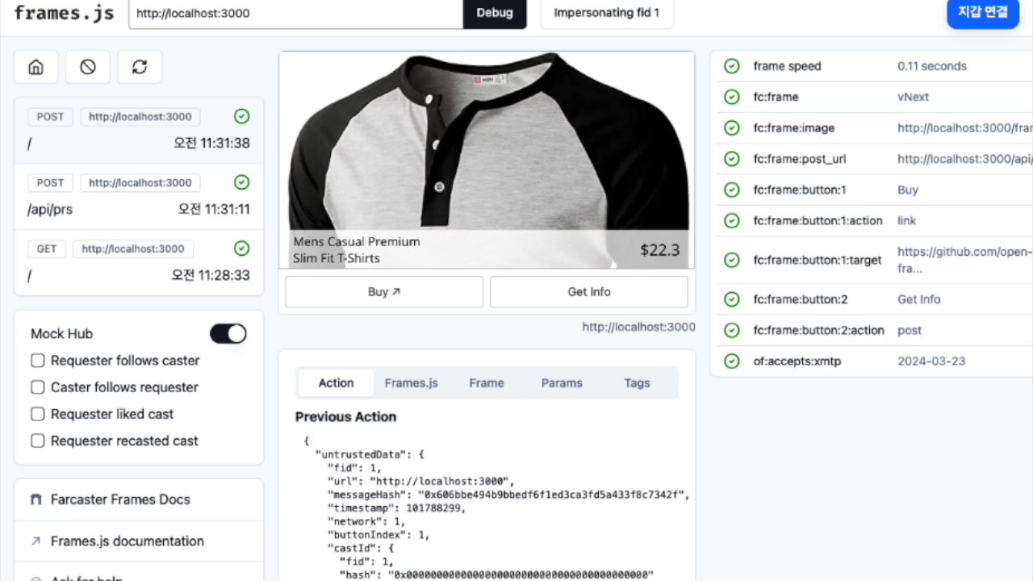Click the green check for GET request
This screenshot has width=1033, height=581.
[241, 249]
